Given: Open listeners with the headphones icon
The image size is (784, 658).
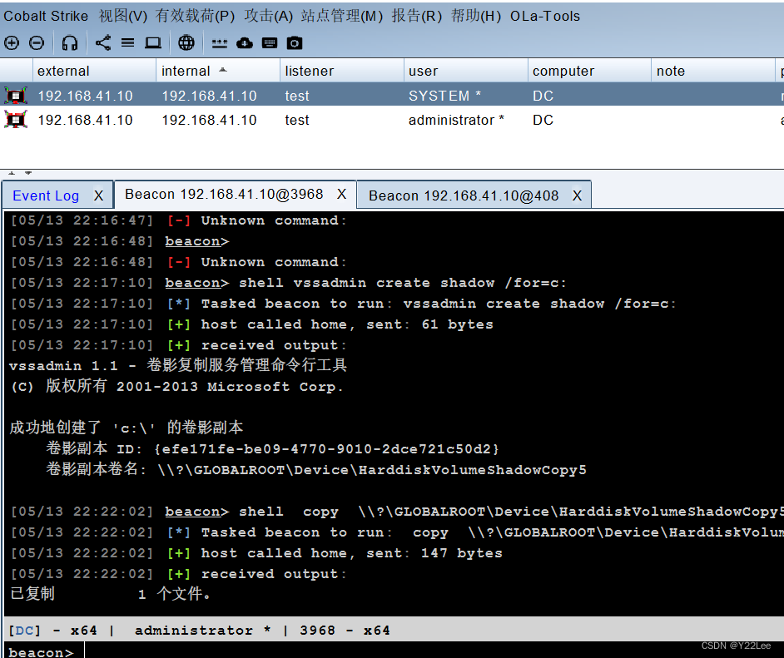Looking at the screenshot, I should tap(70, 43).
